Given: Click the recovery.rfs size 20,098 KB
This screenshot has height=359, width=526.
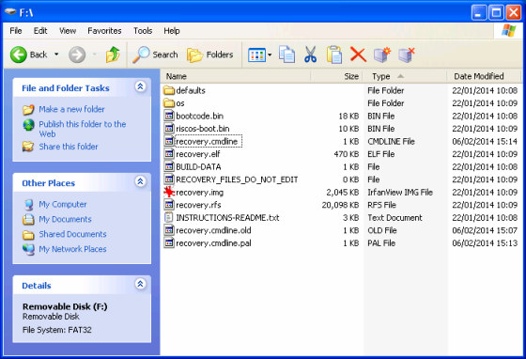Looking at the screenshot, I should pyautogui.click(x=340, y=205).
